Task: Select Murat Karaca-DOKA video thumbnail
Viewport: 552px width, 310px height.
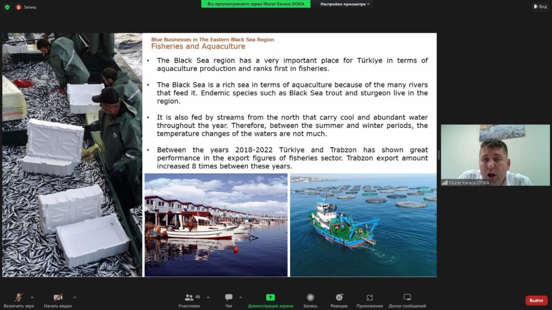Action: 495,156
